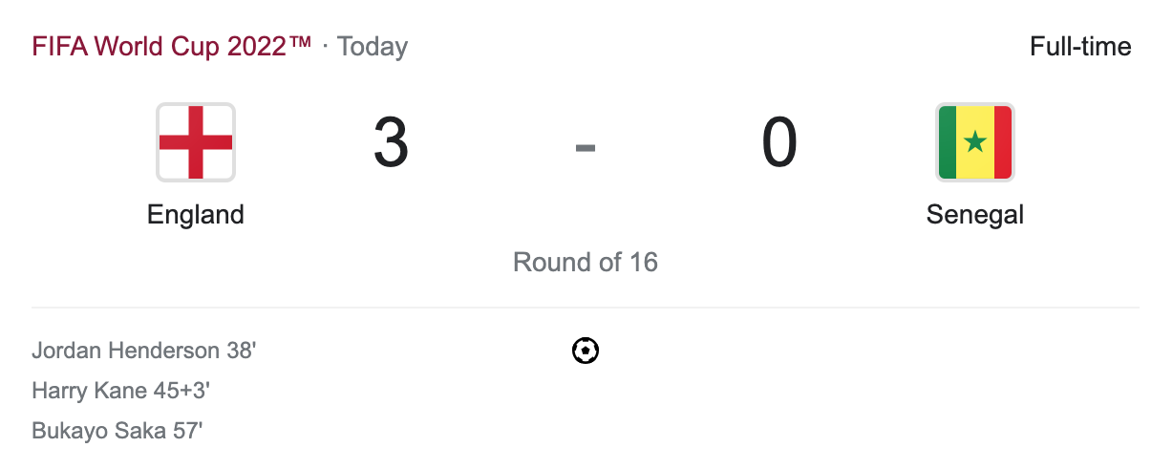Viewport: 1173px width, 469px height.
Task: Click the Full-time match status label
Action: pyautogui.click(x=1080, y=47)
